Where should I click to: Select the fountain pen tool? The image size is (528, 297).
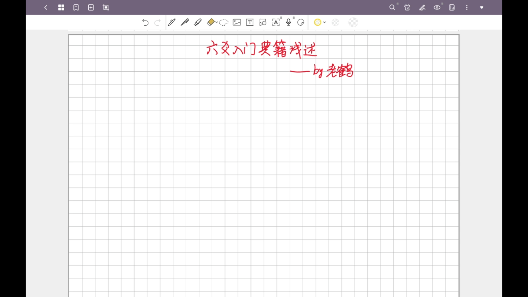[x=172, y=22]
